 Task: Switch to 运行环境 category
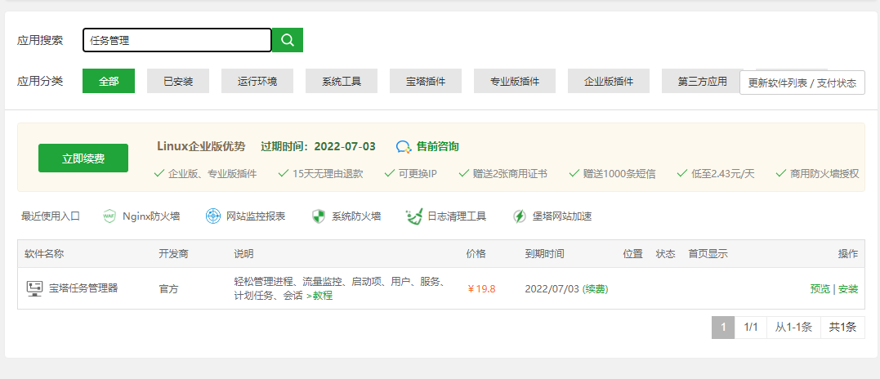click(x=257, y=82)
